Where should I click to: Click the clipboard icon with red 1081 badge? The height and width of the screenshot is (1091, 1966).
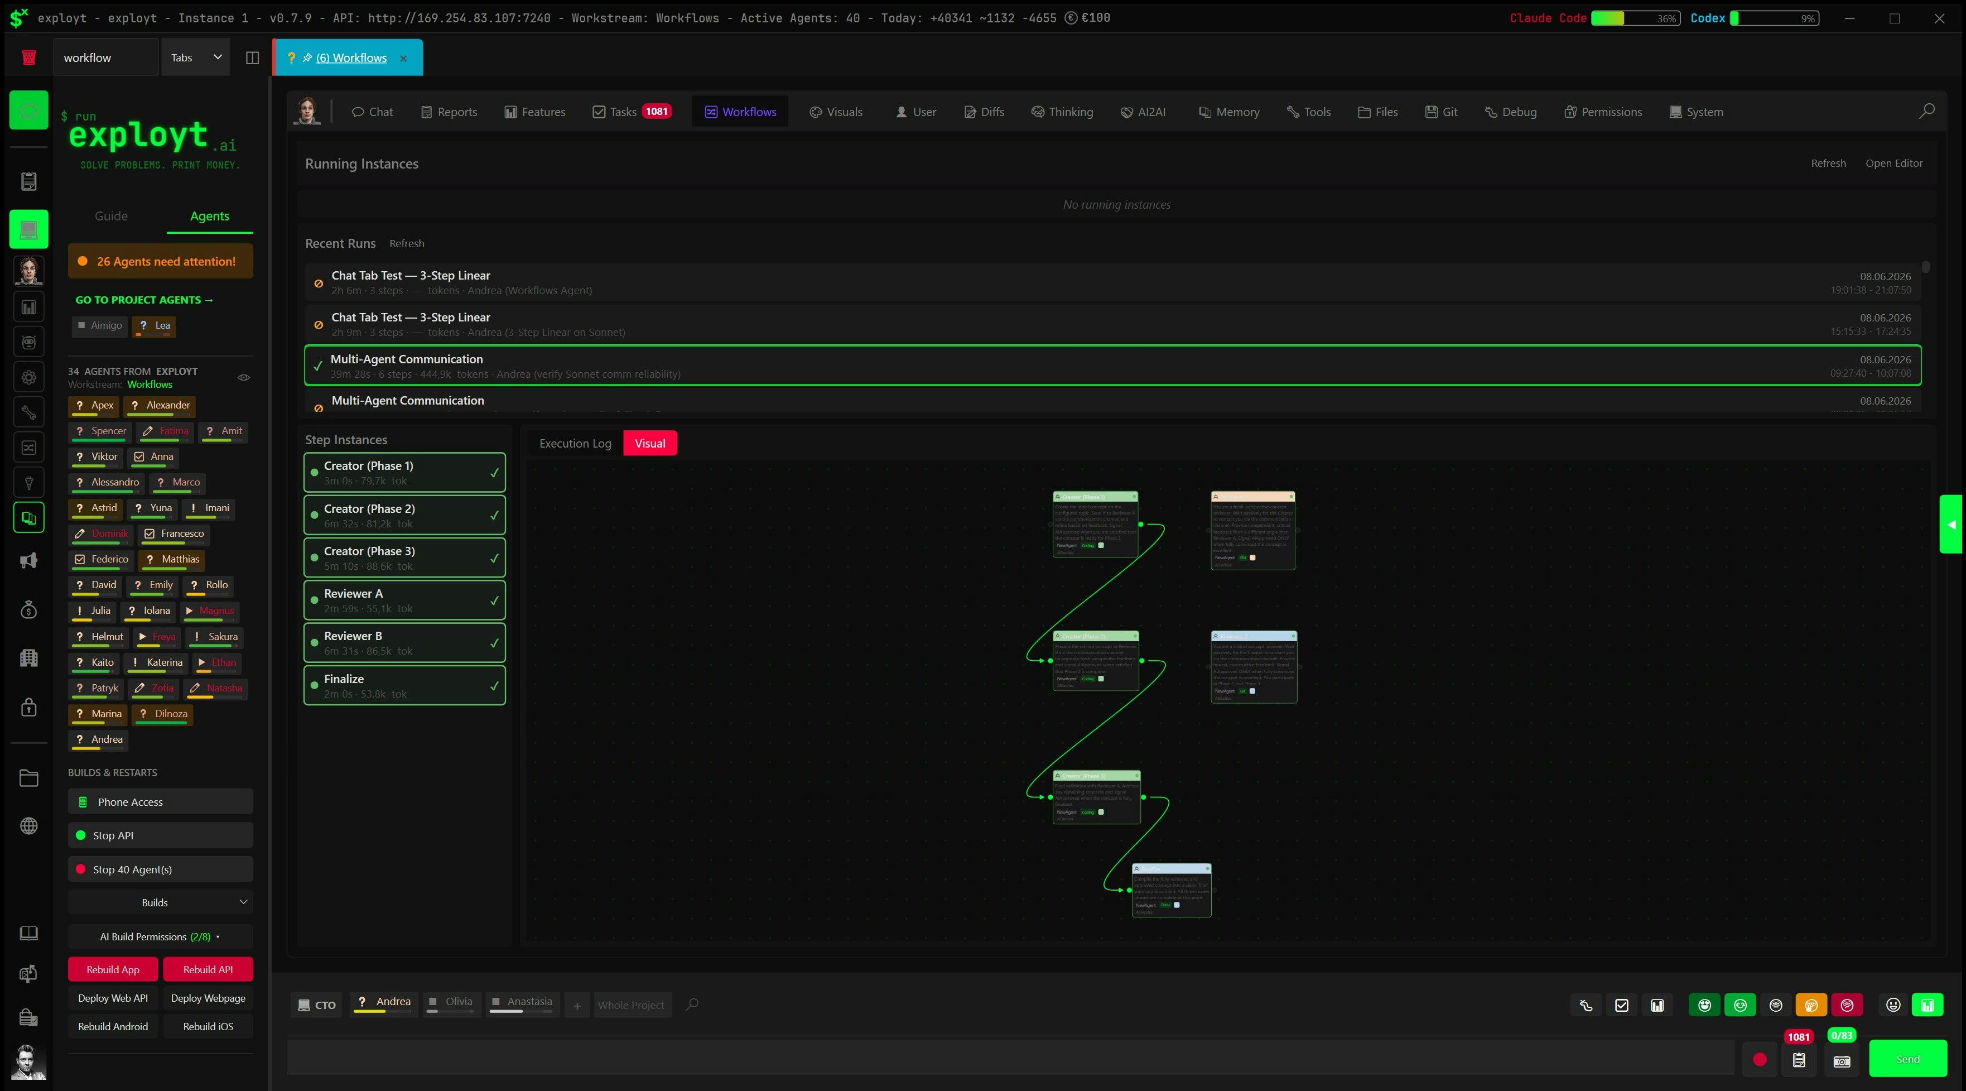pos(1799,1060)
